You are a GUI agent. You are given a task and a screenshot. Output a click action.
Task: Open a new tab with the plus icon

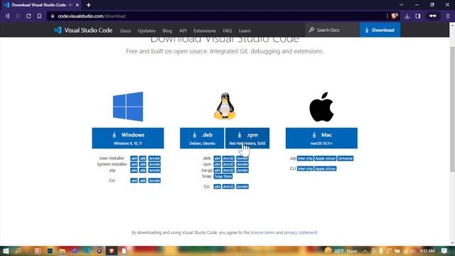[x=88, y=5]
